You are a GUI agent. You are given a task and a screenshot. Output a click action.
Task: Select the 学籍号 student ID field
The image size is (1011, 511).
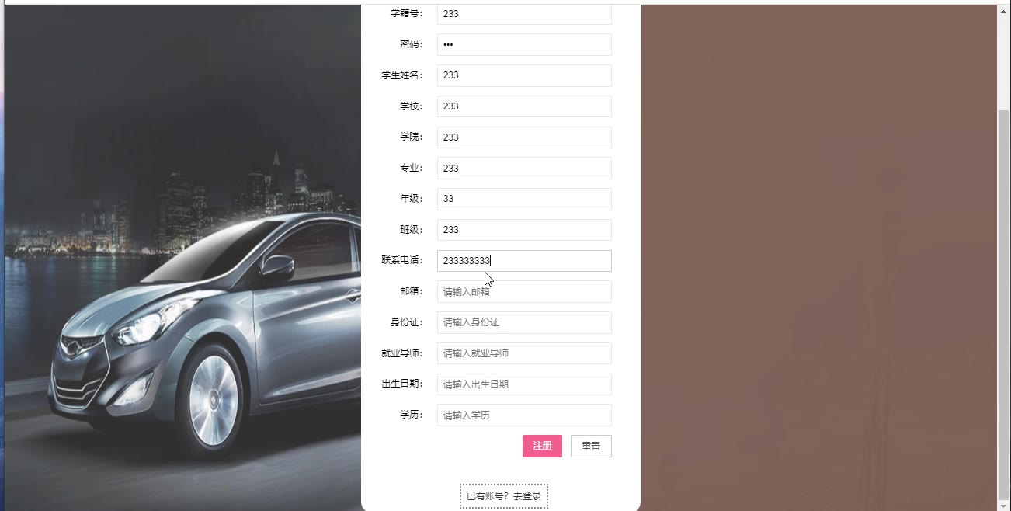click(x=524, y=14)
